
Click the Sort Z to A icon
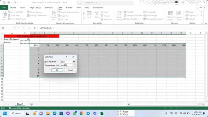pos(84,18)
